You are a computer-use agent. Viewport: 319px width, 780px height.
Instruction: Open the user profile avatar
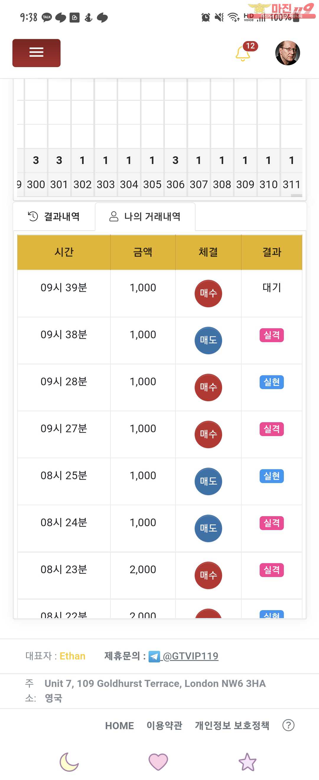(287, 53)
